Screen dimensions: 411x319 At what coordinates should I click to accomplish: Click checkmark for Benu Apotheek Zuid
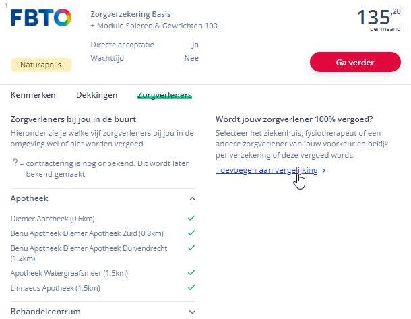(191, 233)
